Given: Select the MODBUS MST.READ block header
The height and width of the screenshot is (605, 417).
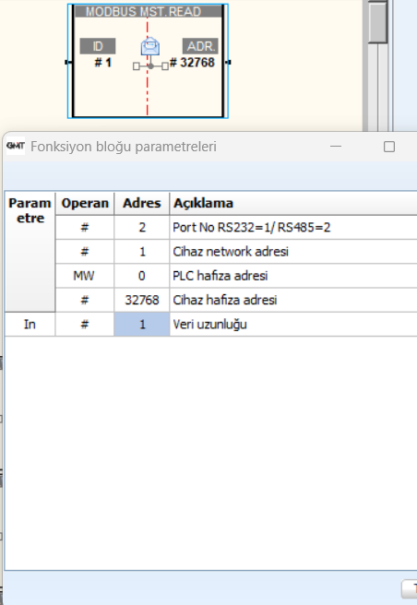Looking at the screenshot, I should 149,12.
